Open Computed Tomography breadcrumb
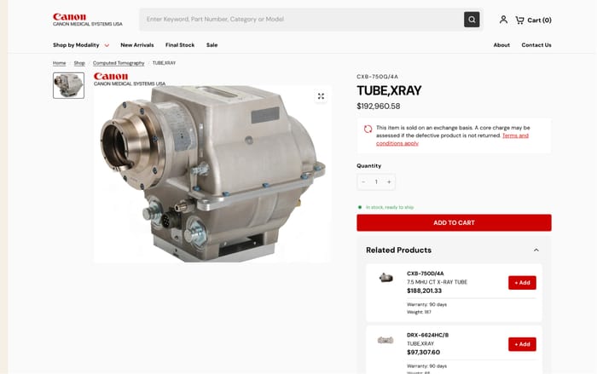 [119, 63]
